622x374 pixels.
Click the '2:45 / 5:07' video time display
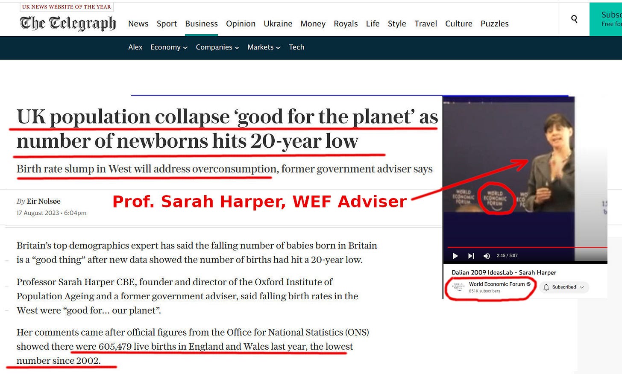(507, 256)
